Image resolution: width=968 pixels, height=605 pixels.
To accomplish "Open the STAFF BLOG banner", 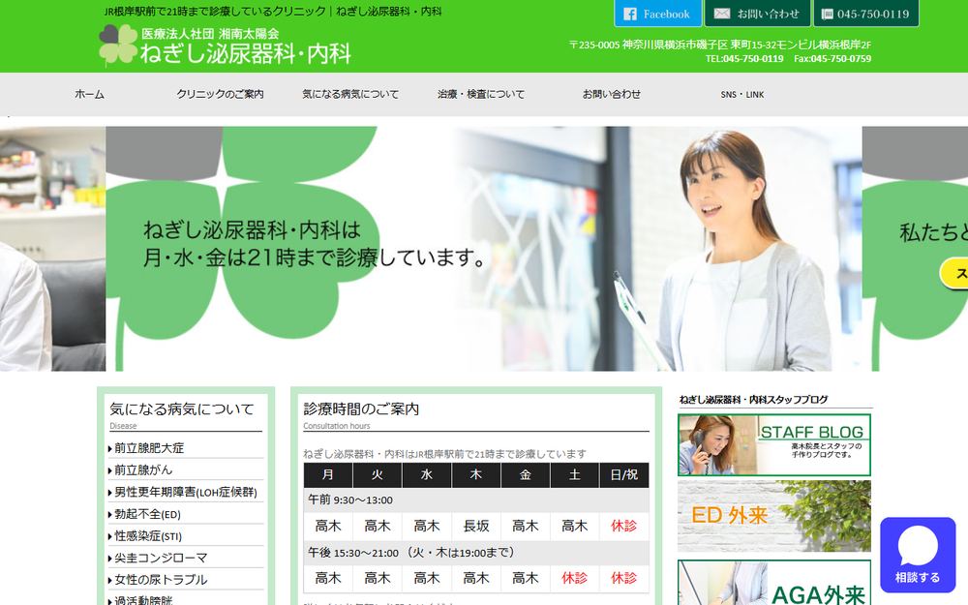I will (x=774, y=445).
